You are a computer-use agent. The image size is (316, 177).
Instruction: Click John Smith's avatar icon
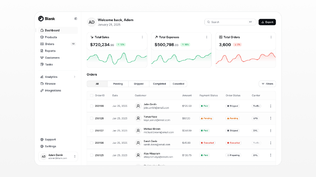click(138, 106)
